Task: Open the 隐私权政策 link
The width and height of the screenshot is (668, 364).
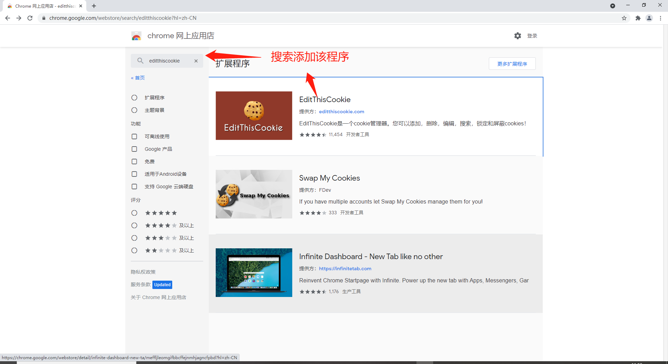Action: click(x=143, y=272)
